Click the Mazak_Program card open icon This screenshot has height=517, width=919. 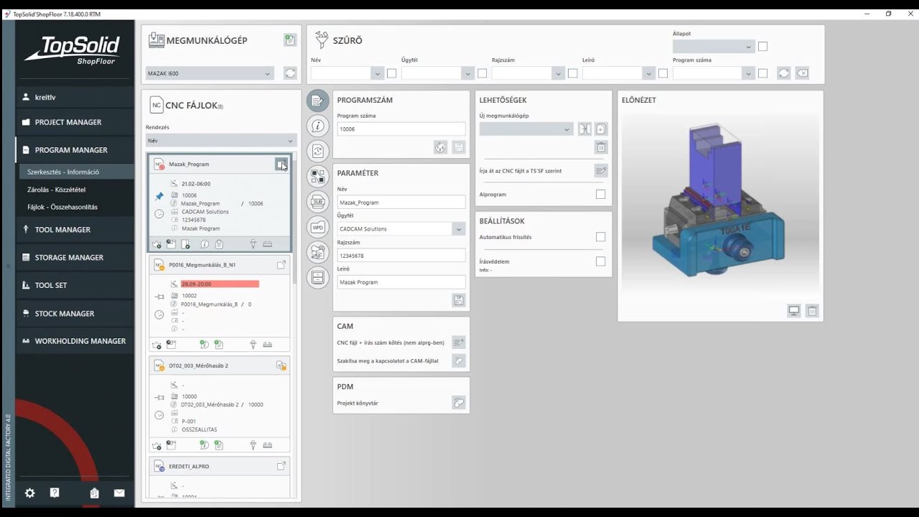point(281,164)
